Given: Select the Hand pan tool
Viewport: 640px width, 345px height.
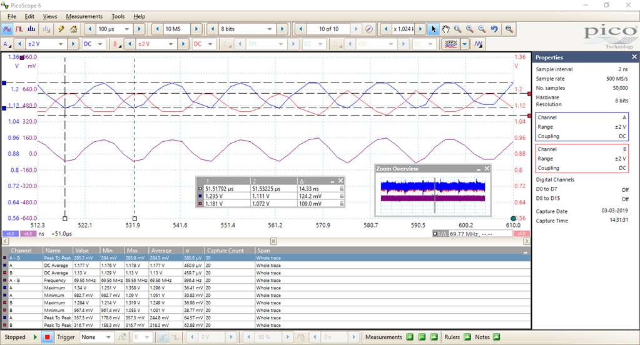Looking at the screenshot, I should pos(445,29).
